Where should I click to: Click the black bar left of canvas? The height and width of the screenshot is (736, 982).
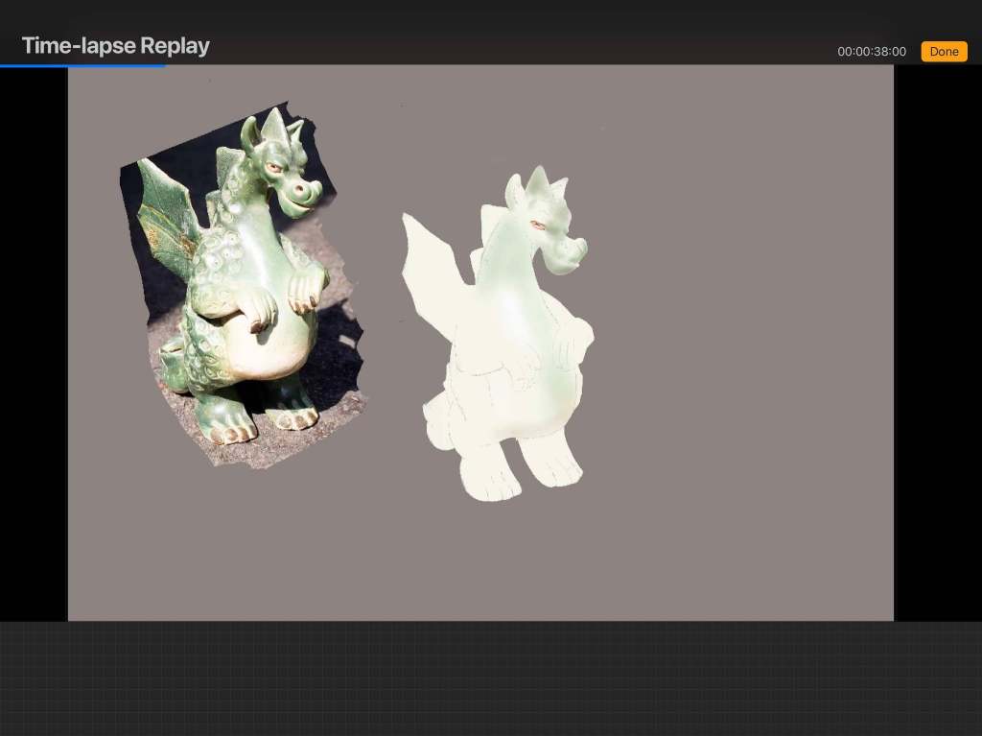tap(34, 336)
